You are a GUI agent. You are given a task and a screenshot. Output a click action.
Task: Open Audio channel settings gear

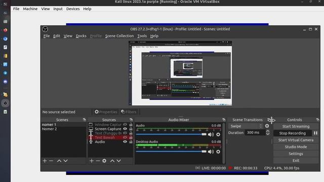218,134
